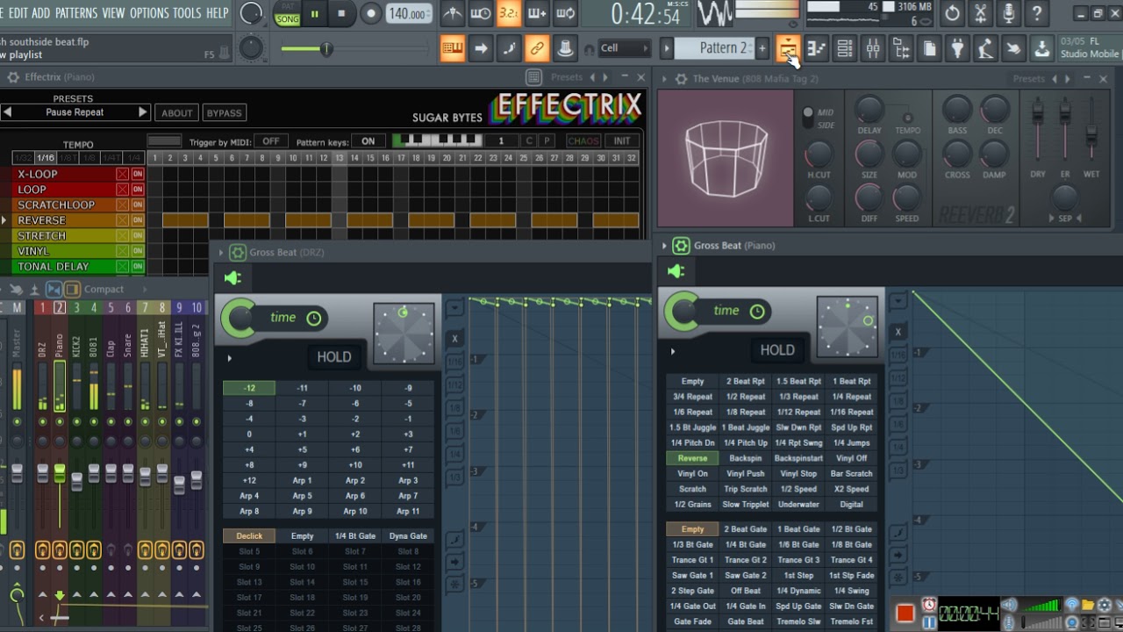The height and width of the screenshot is (632, 1123).
Task: Pause playback with the pause button
Action: point(314,13)
